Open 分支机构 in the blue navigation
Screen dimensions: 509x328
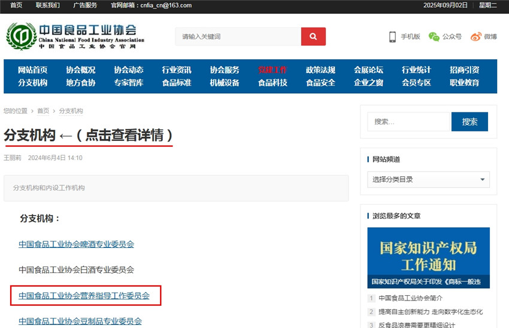tap(33, 83)
